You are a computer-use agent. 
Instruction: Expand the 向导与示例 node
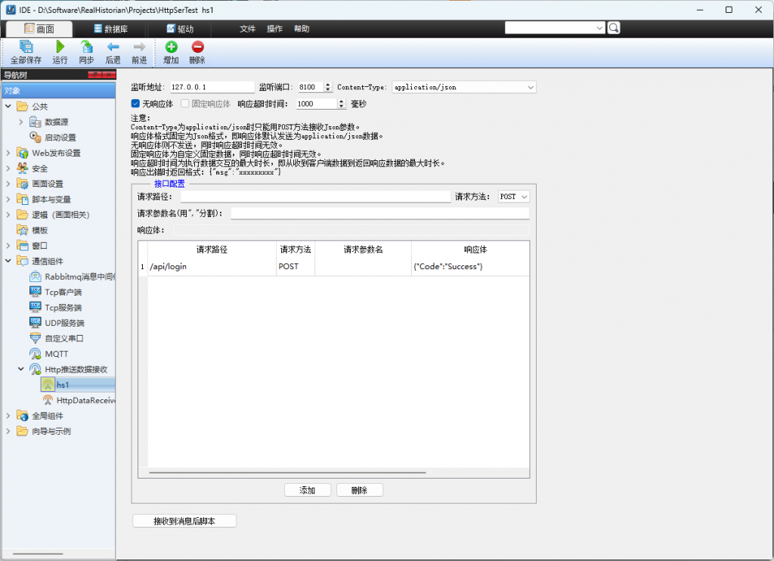pyautogui.click(x=8, y=431)
